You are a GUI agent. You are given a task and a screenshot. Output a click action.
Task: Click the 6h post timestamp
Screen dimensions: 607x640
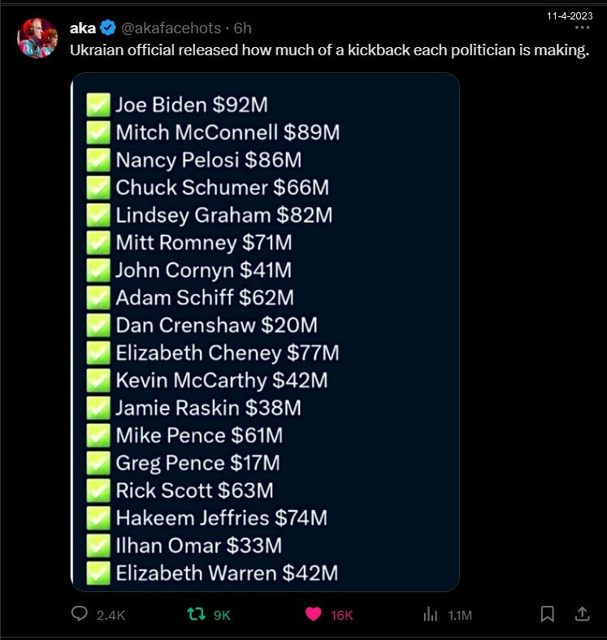click(242, 28)
